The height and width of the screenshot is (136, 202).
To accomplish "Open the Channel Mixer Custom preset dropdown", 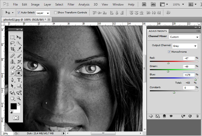I will [x=184, y=37].
